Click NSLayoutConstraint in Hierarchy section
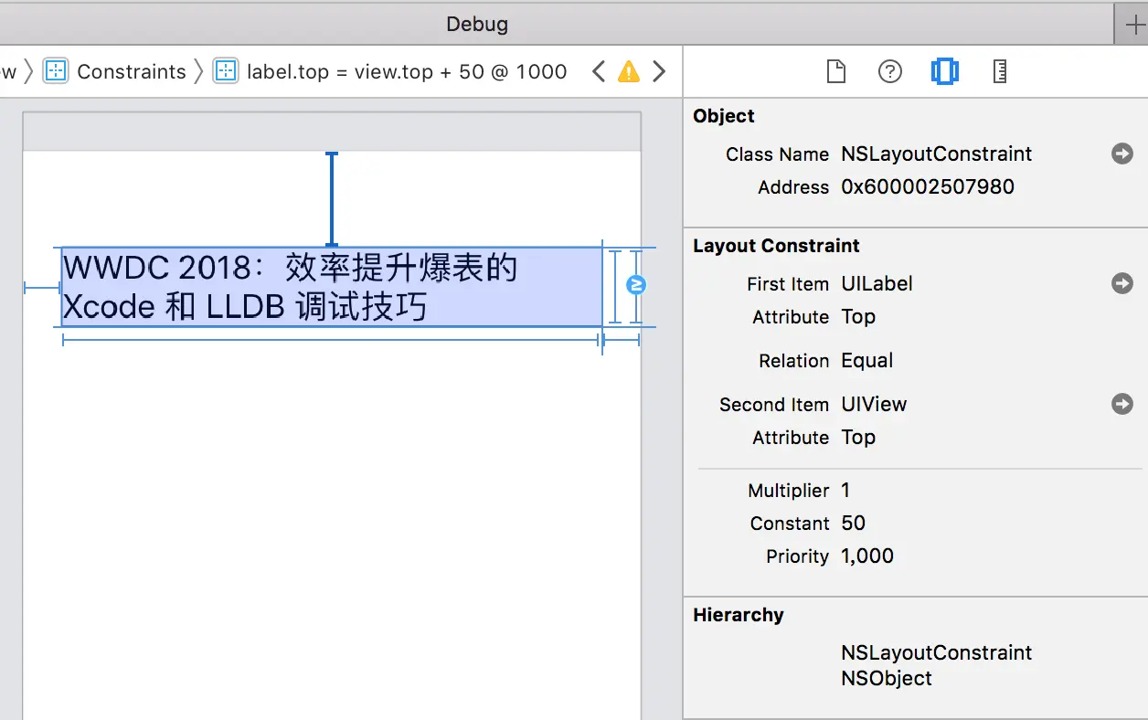Screen dimensions: 1148x720 (937, 652)
